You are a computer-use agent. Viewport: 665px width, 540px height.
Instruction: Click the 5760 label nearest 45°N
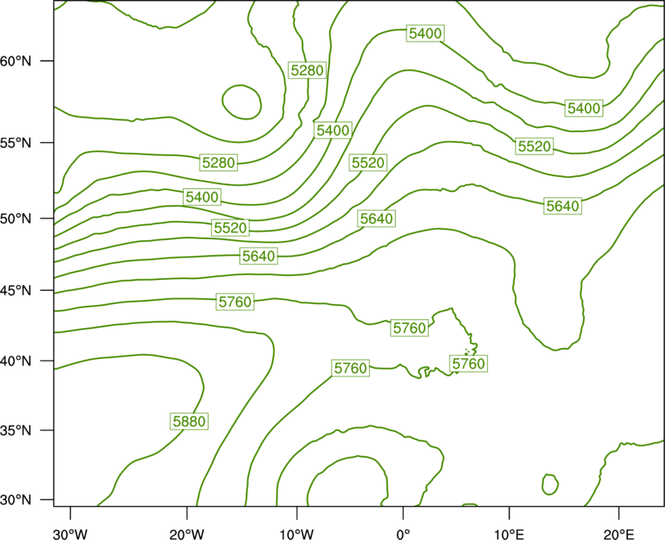click(x=235, y=302)
